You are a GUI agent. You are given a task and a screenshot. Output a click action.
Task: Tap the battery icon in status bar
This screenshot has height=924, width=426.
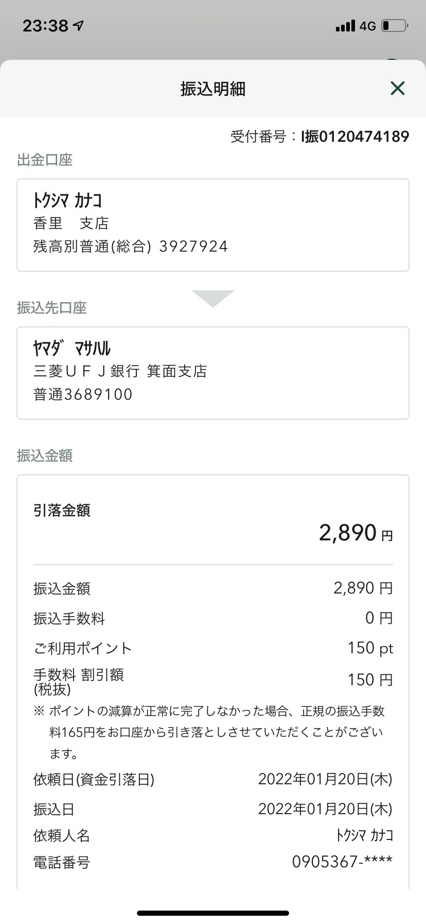point(395,25)
